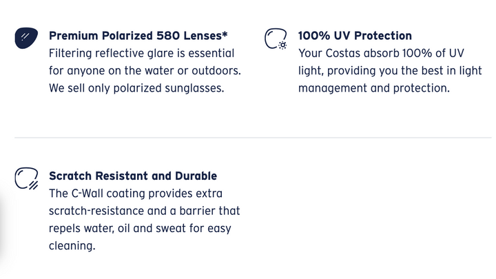
Task: Click the for anyone on the water line
Action: (145, 70)
